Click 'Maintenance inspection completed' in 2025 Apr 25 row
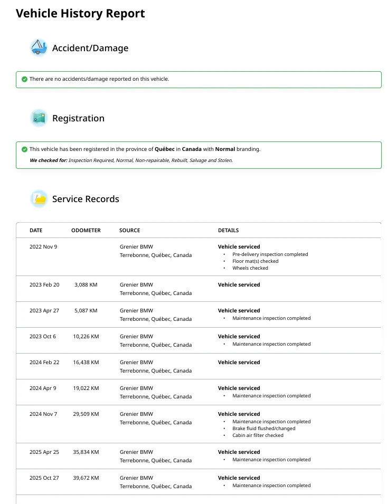The height and width of the screenshot is (504, 387). [271, 460]
